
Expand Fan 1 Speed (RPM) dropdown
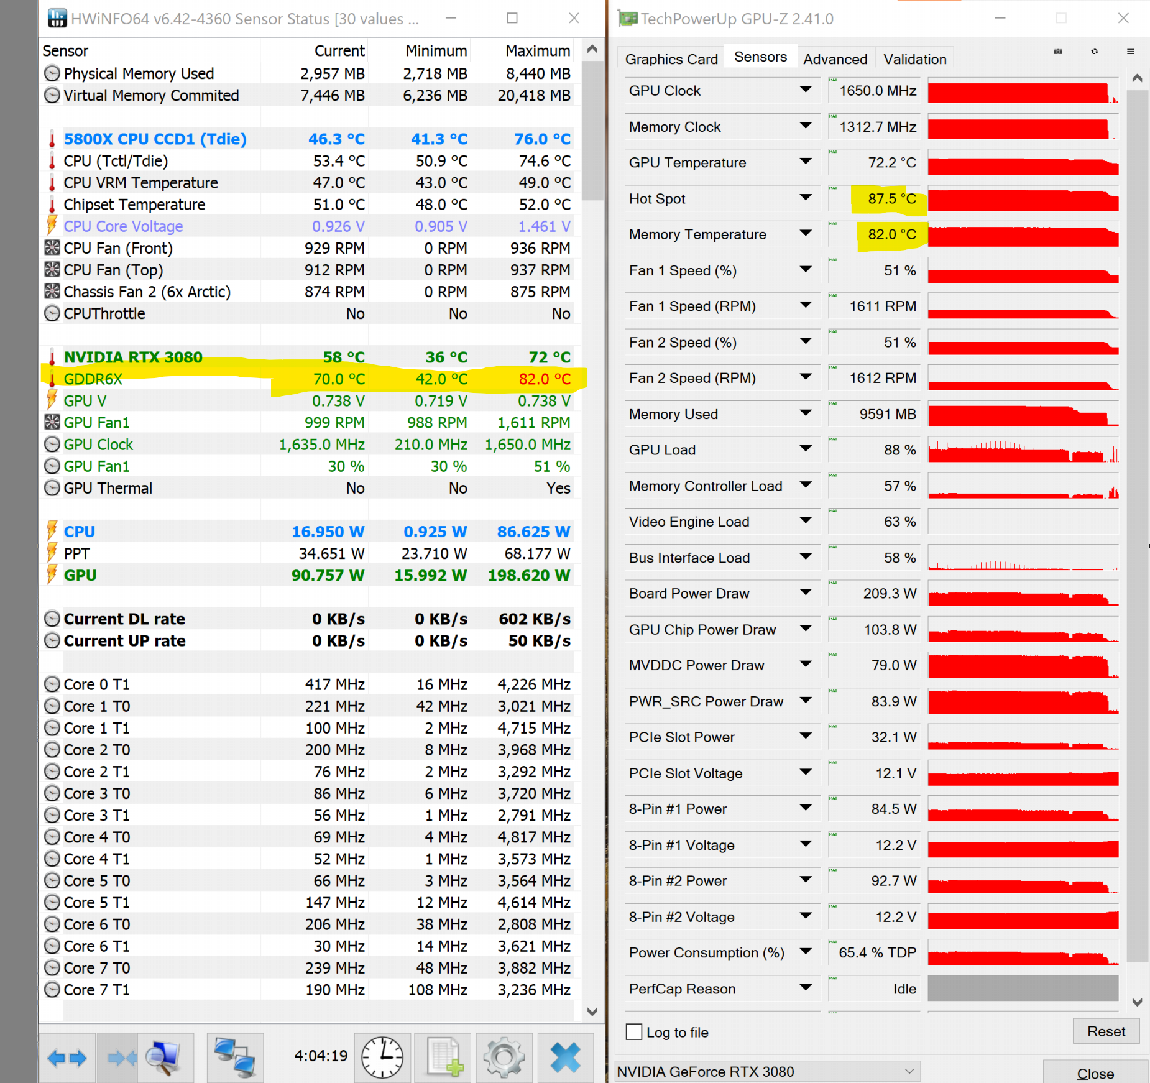[x=806, y=305]
